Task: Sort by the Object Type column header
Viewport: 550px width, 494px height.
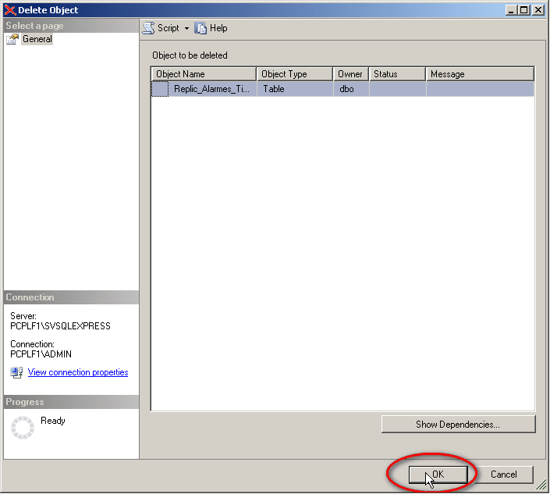Action: 295,74
